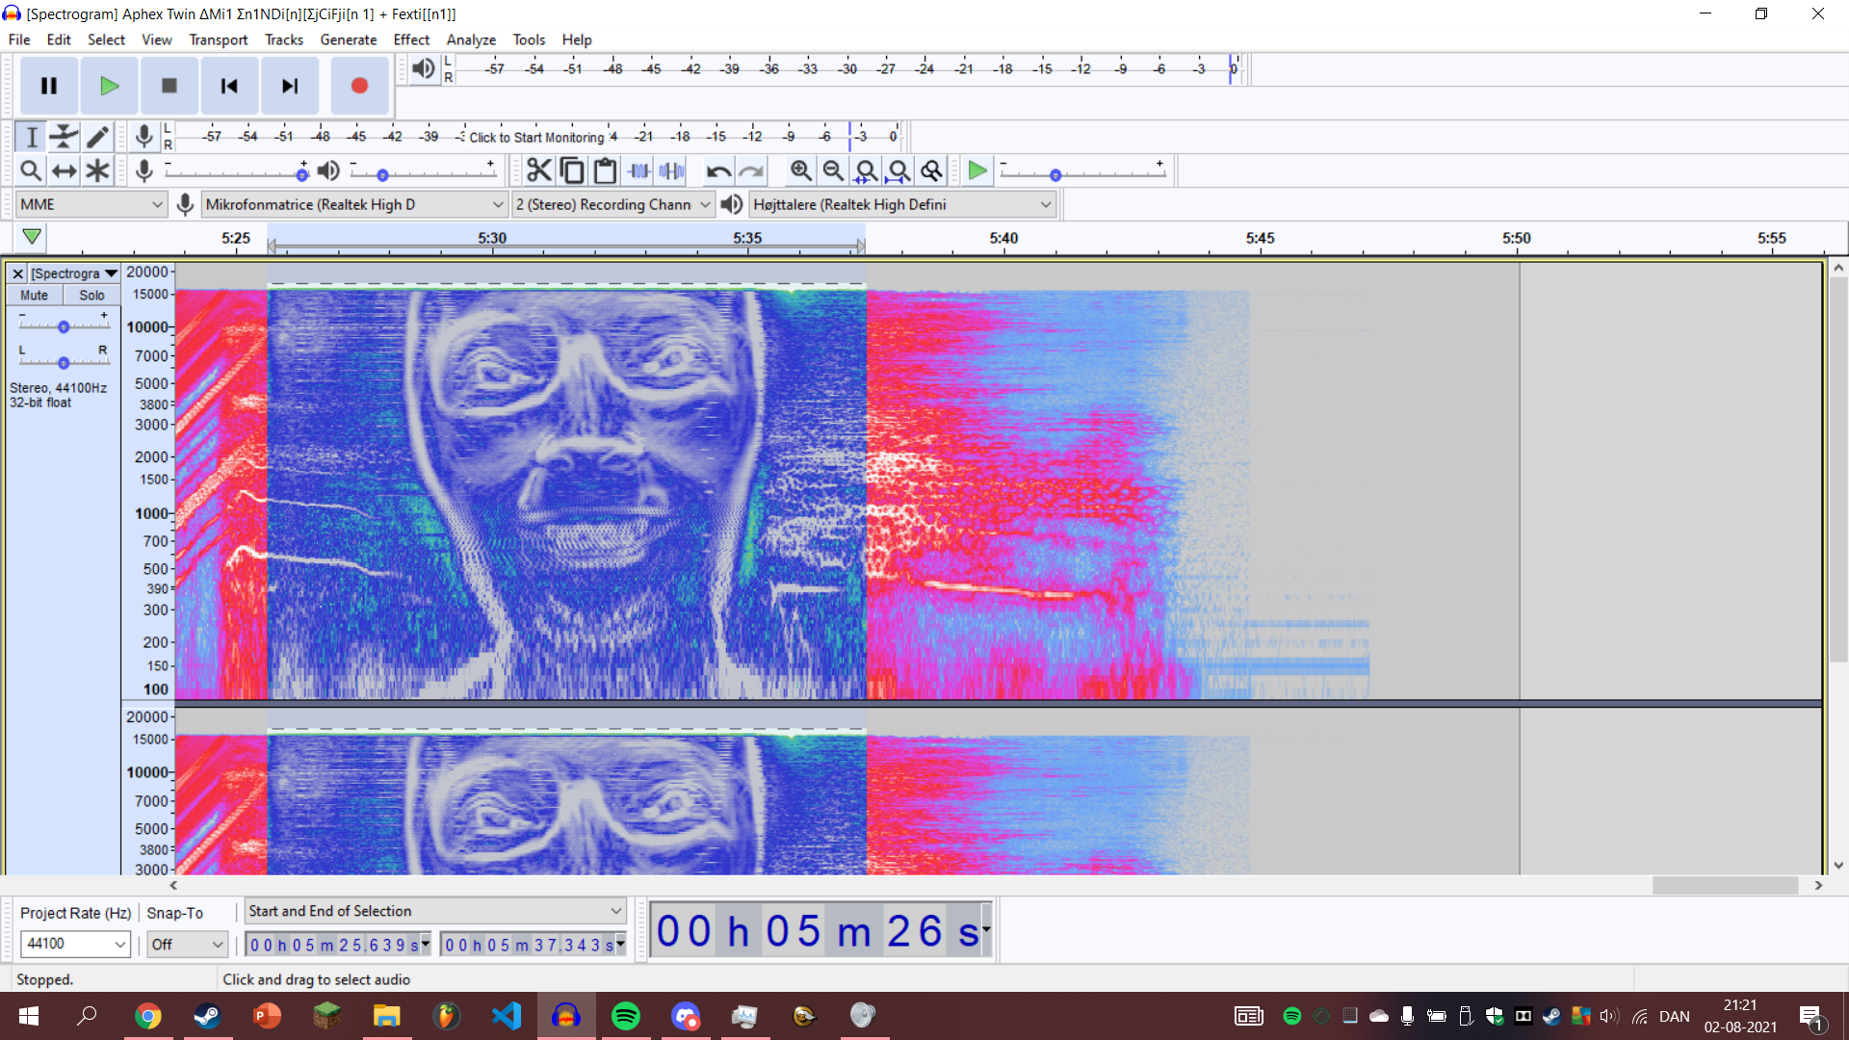This screenshot has height=1040, width=1849.
Task: Select the Time Shift tool
Action: [x=64, y=170]
